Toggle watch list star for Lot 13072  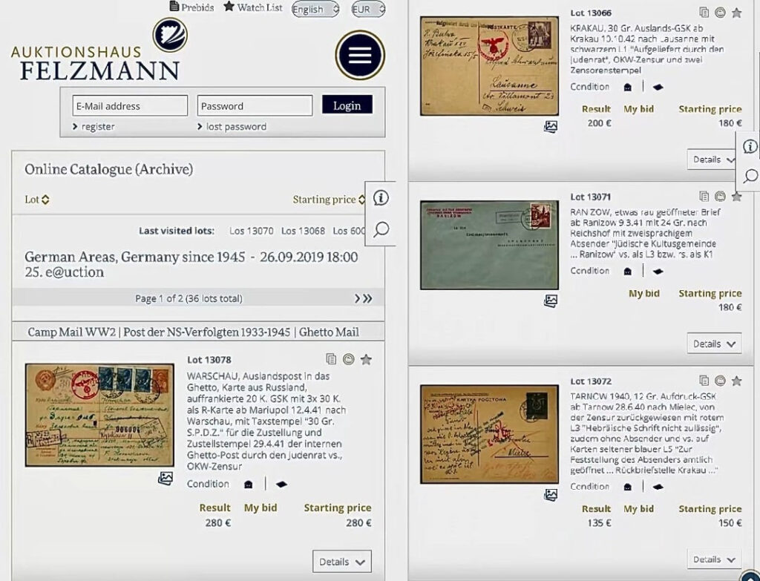pos(736,381)
